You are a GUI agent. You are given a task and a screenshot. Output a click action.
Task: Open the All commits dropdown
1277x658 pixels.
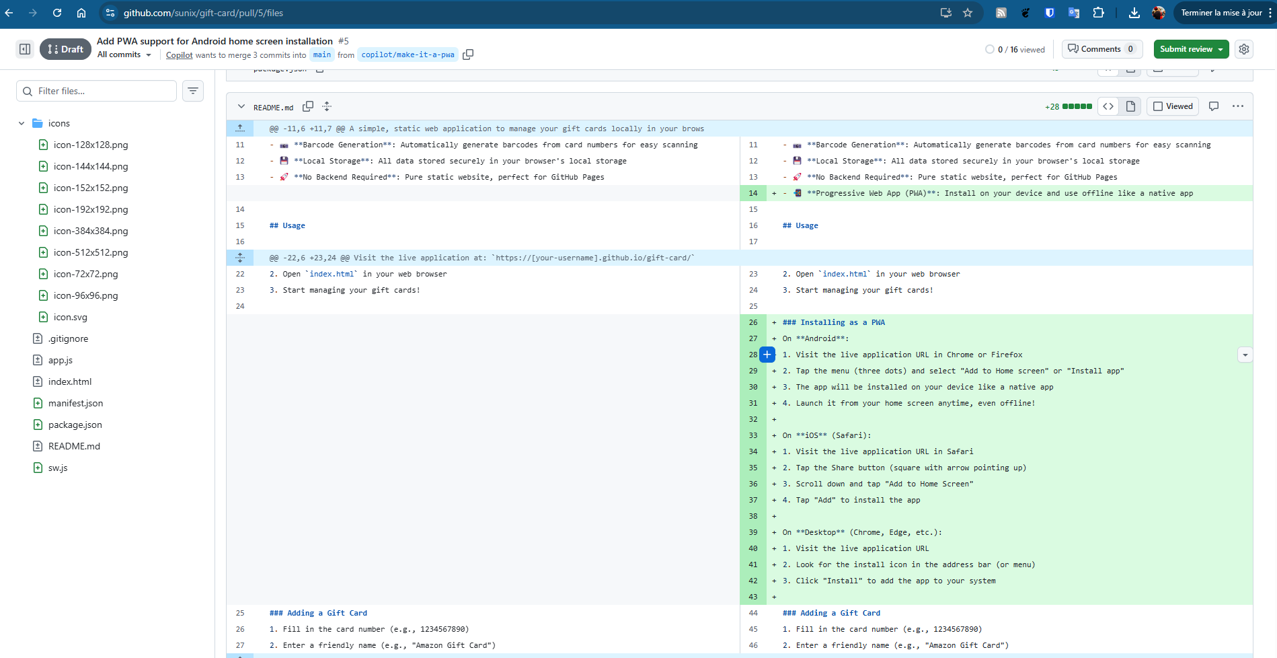(124, 54)
